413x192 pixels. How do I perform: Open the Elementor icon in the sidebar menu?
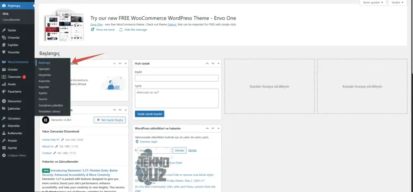point(4,101)
